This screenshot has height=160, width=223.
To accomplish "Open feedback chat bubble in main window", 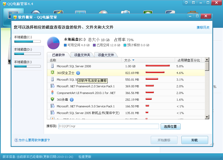I will coord(186,3).
